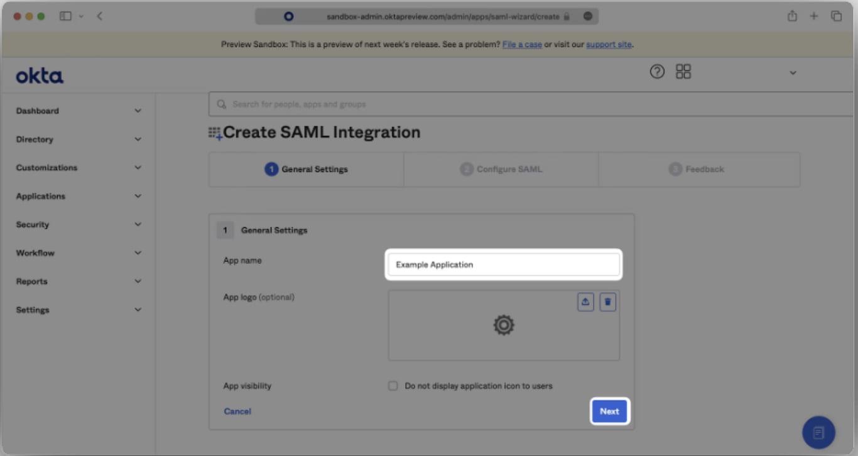This screenshot has height=456, width=858.
Task: Open the account dropdown chevron
Action: [x=793, y=73]
